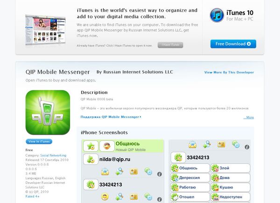280x203 pixels.
Task: Choose the Кушаю status button
Action: [231, 187]
